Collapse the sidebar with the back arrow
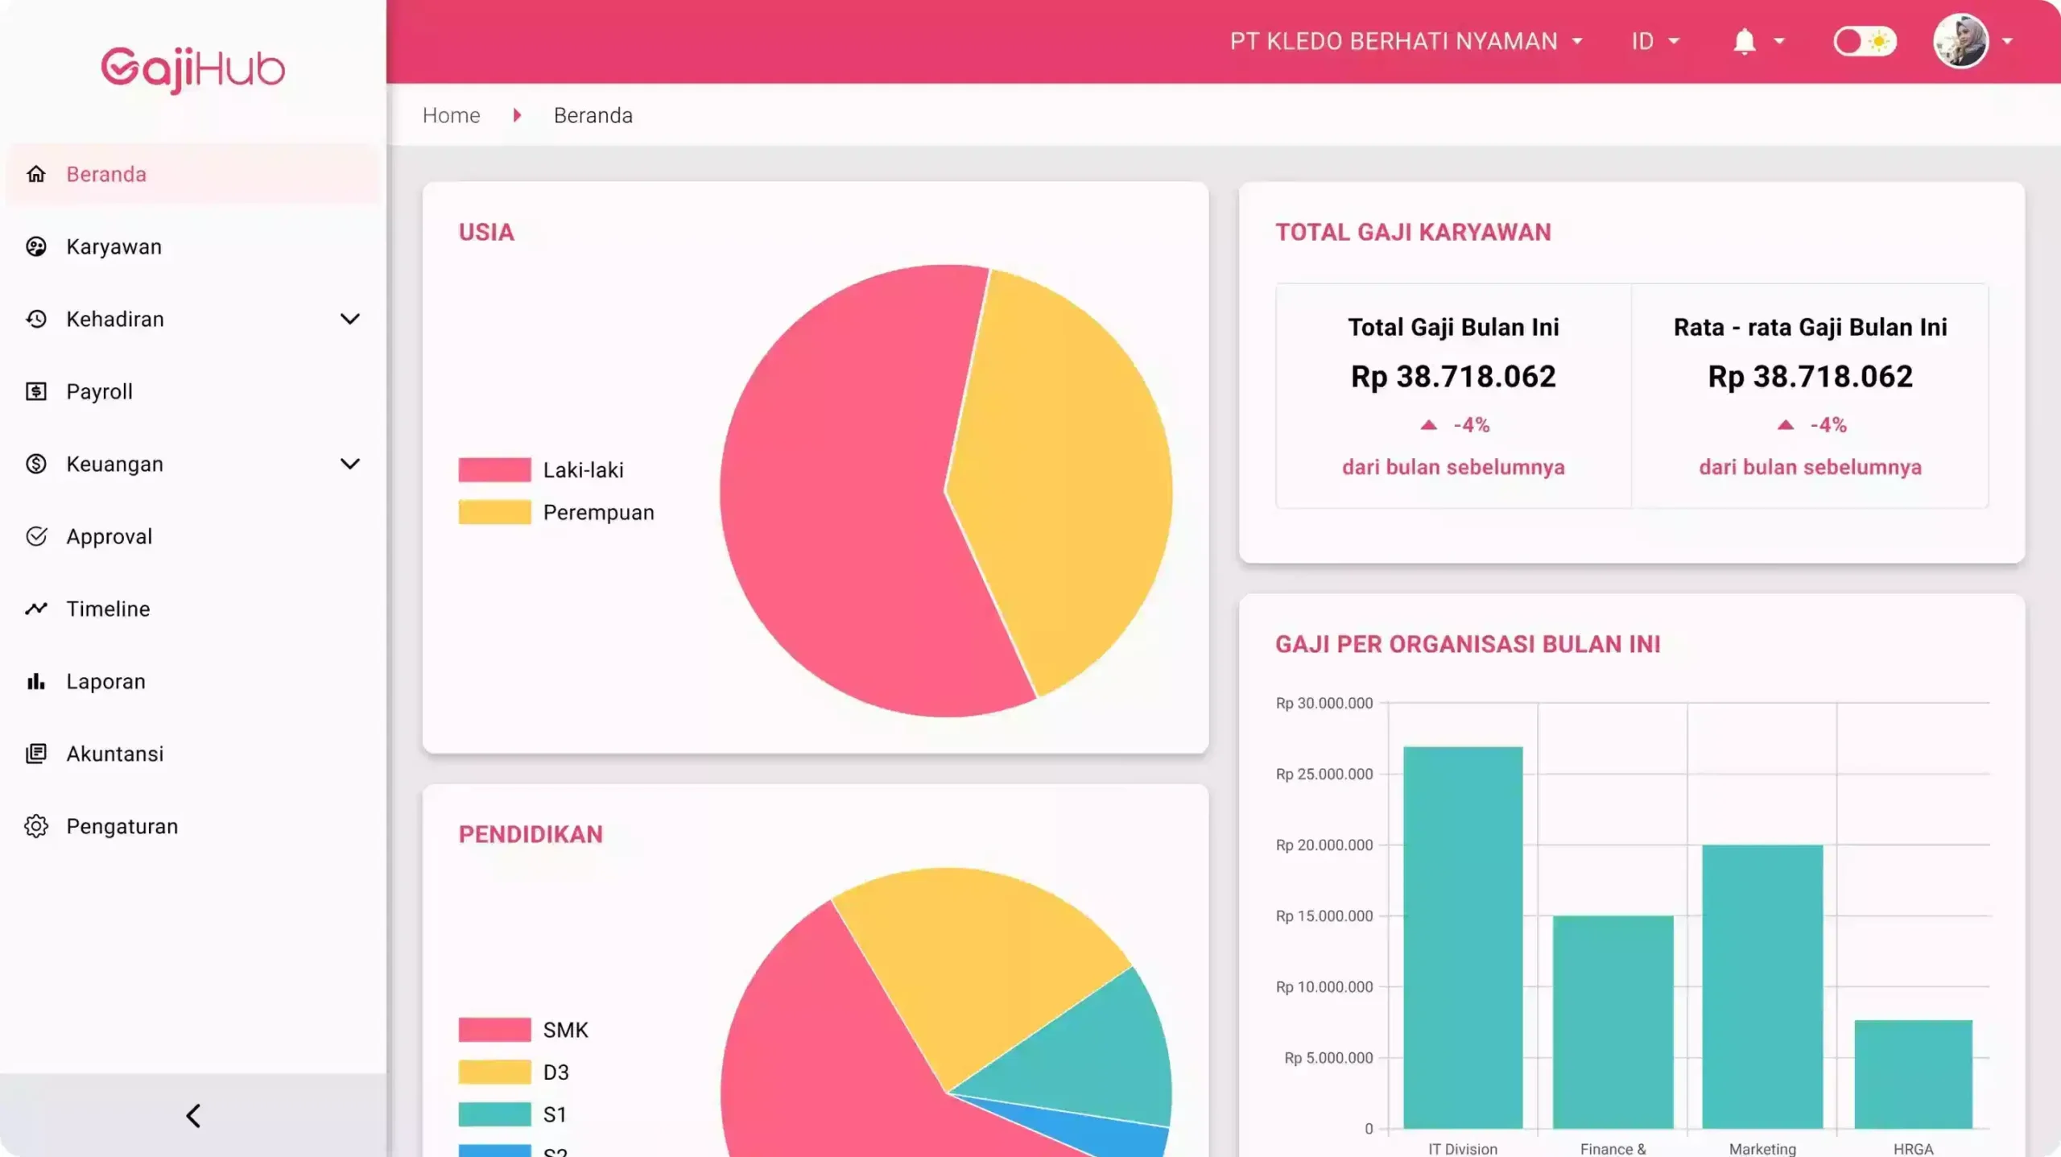The height and width of the screenshot is (1157, 2061). pos(193,1116)
